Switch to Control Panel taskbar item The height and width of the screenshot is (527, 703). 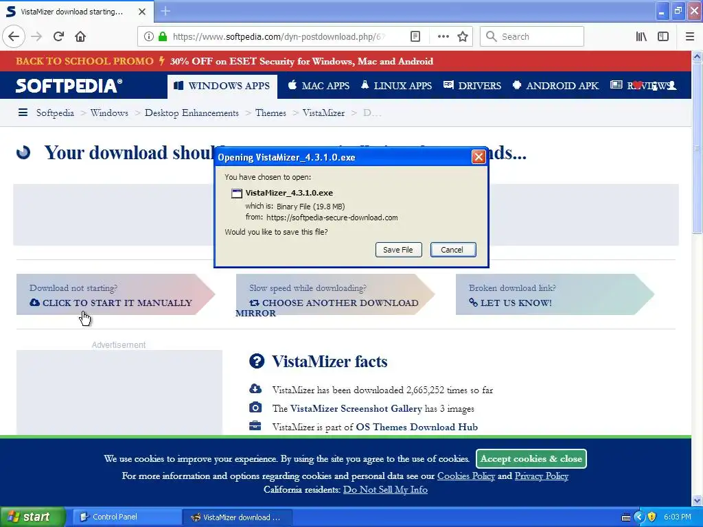[x=127, y=517]
